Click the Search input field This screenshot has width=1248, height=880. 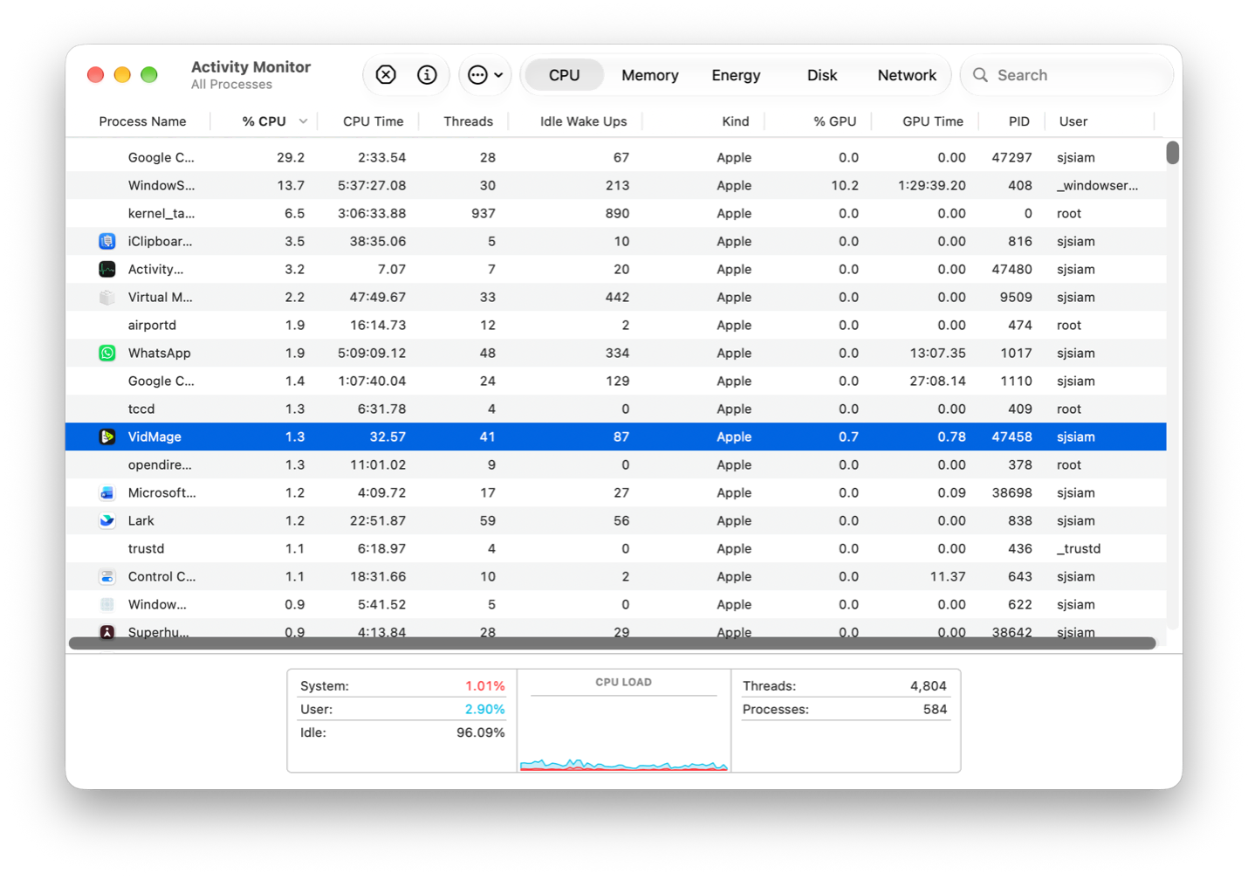[x=1066, y=75]
